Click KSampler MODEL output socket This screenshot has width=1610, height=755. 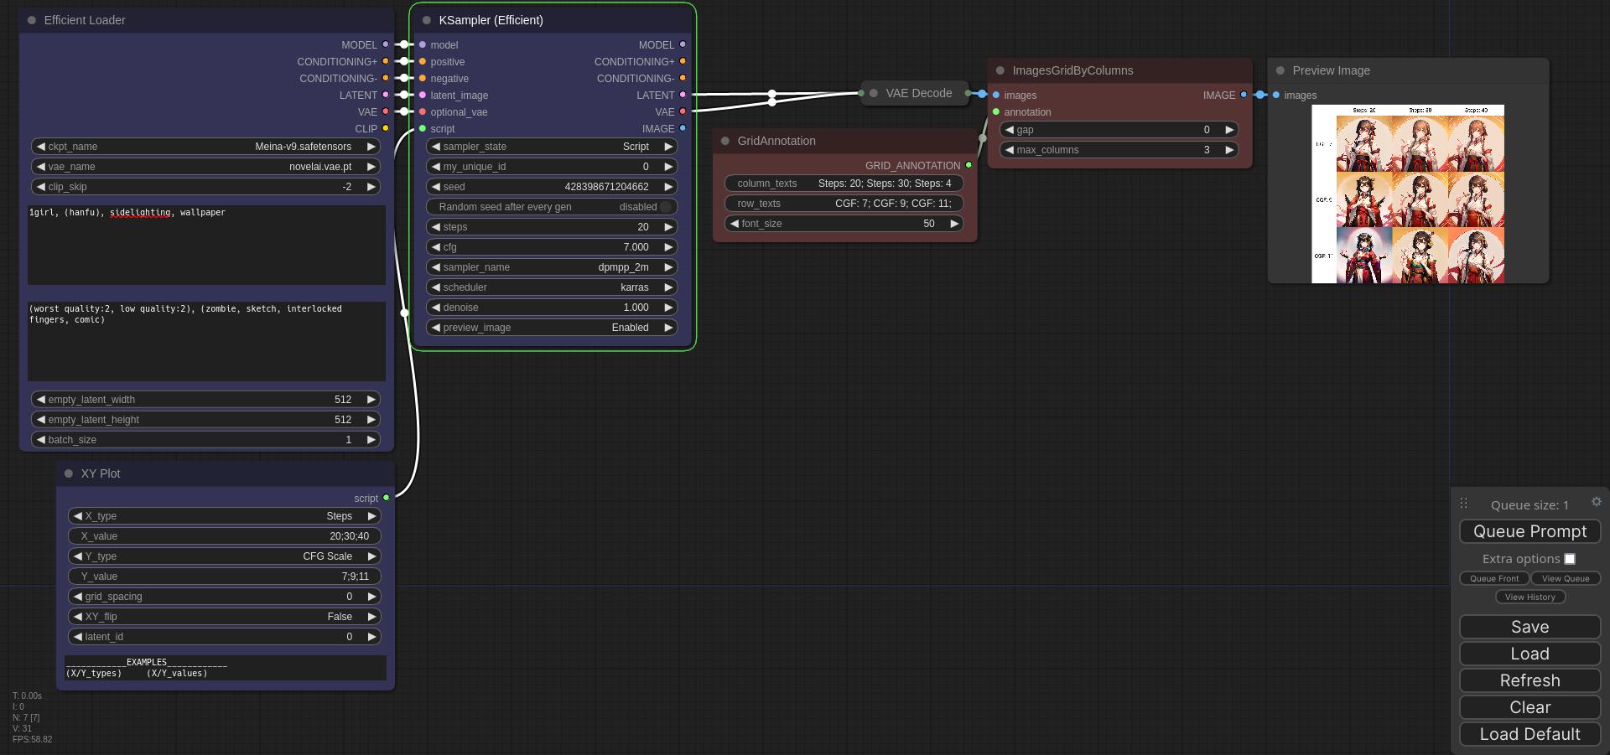tap(683, 44)
